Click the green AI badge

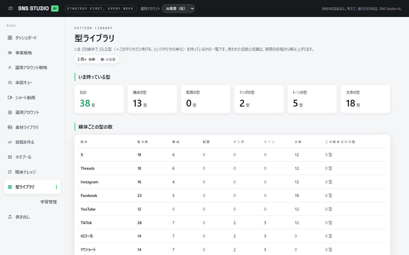[55, 8]
